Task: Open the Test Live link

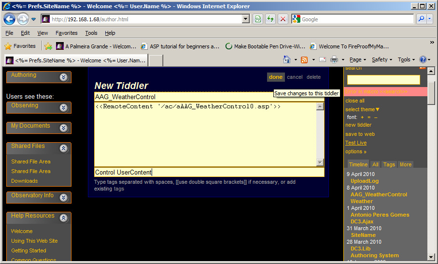Action: point(356,143)
